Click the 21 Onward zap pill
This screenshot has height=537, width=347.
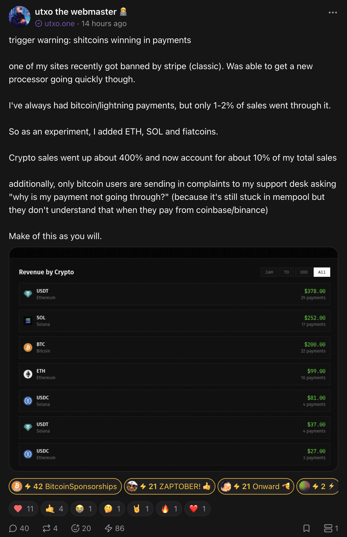[256, 486]
